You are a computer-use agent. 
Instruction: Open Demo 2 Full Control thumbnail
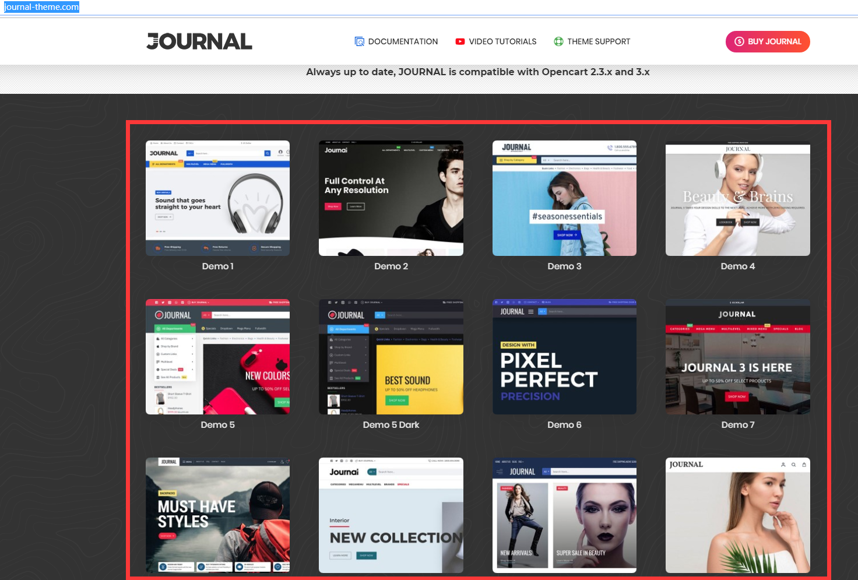coord(391,198)
